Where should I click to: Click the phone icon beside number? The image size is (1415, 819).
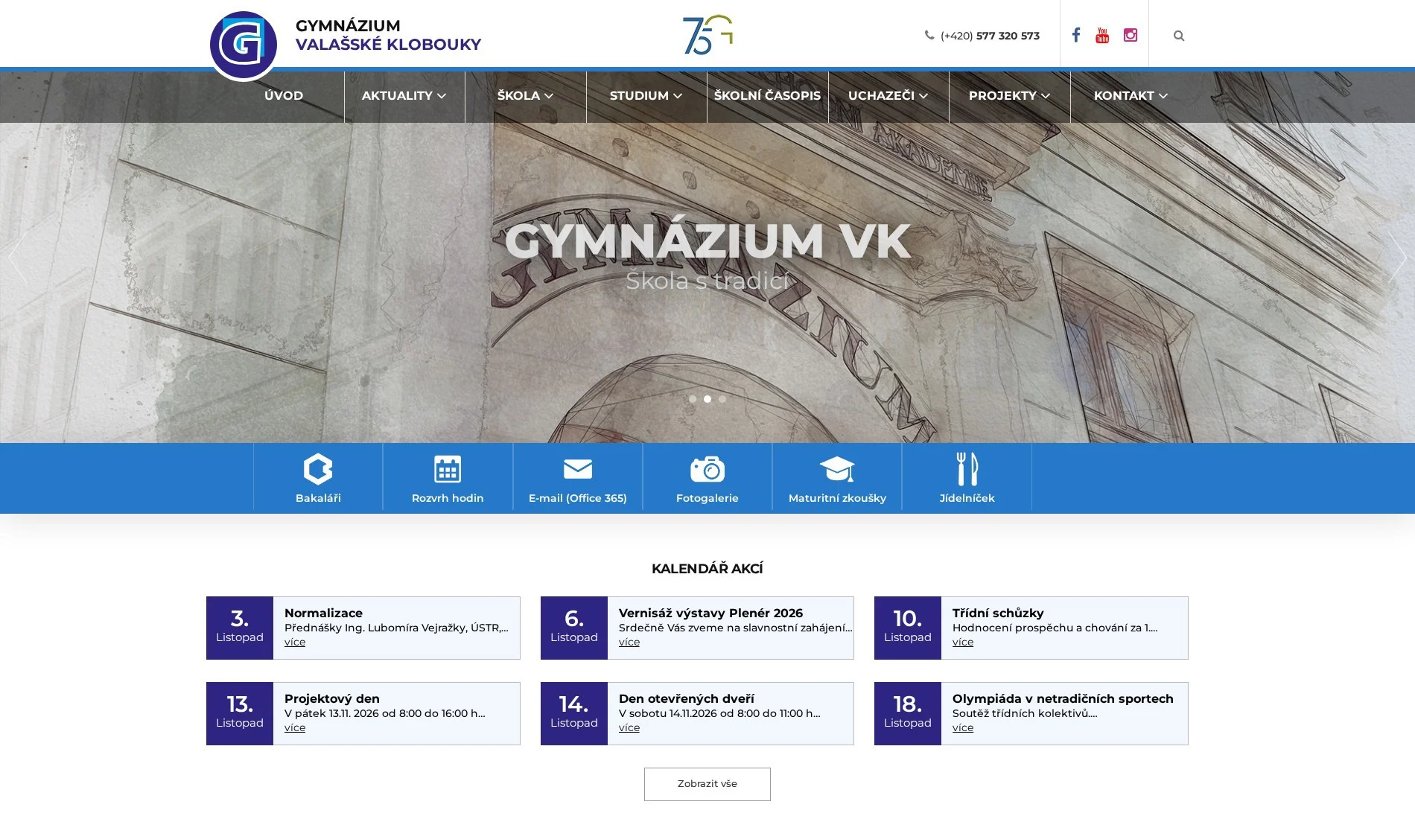click(929, 35)
